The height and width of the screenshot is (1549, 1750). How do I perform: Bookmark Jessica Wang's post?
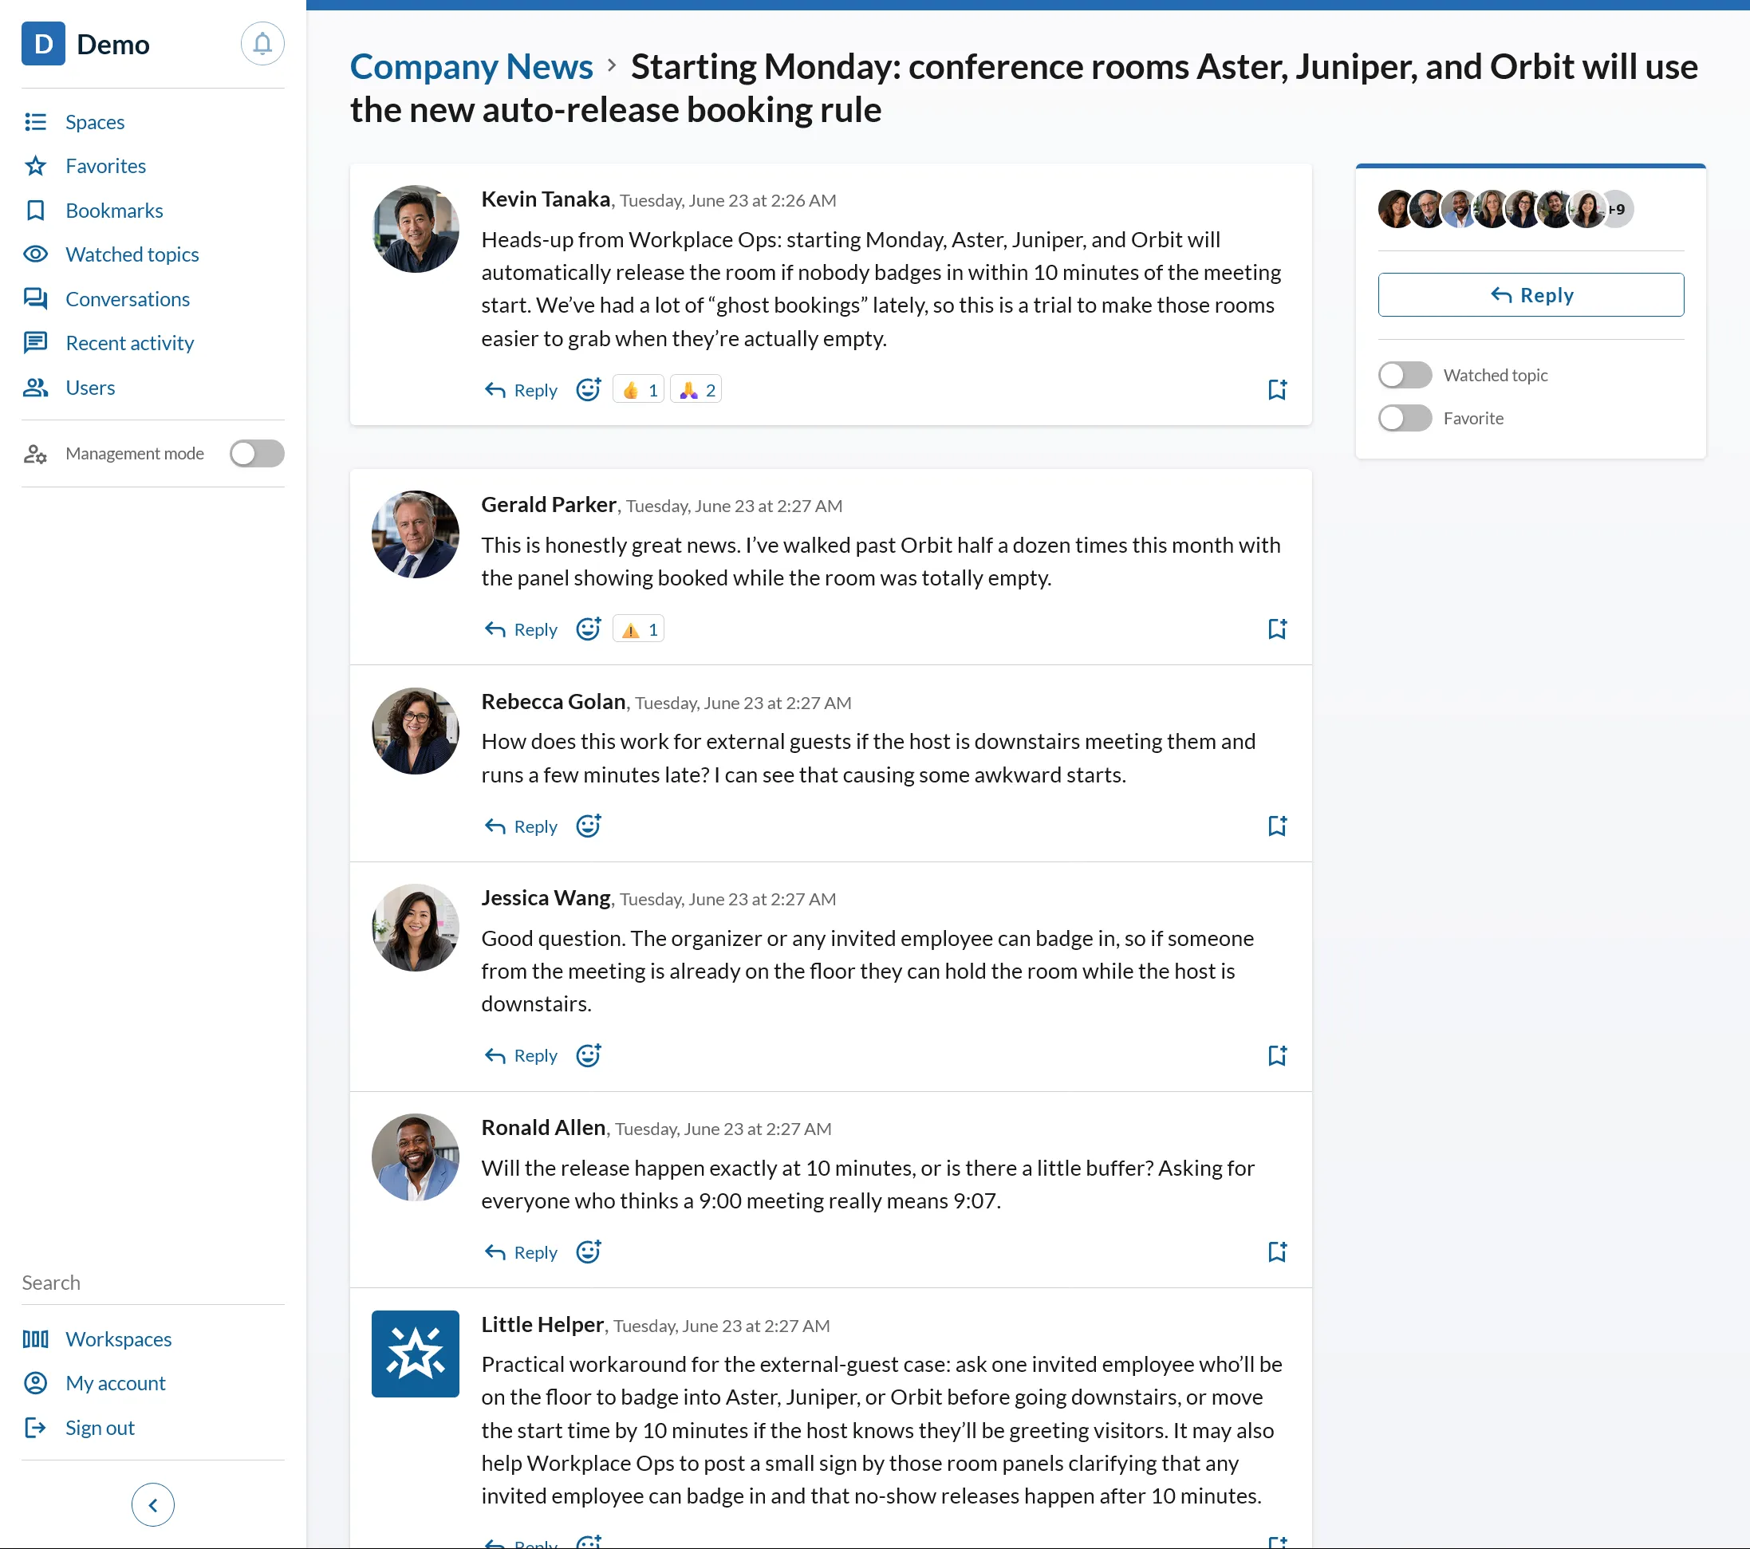coord(1276,1056)
